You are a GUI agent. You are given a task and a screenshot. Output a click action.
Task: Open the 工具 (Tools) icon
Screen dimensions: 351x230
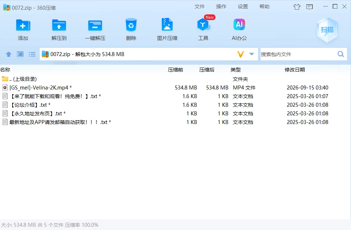tap(203, 24)
